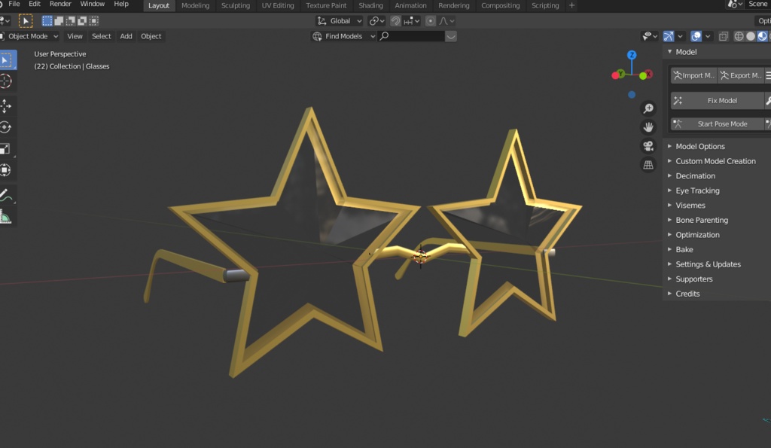The image size is (771, 448).
Task: Open the Render menu
Action: pos(59,4)
